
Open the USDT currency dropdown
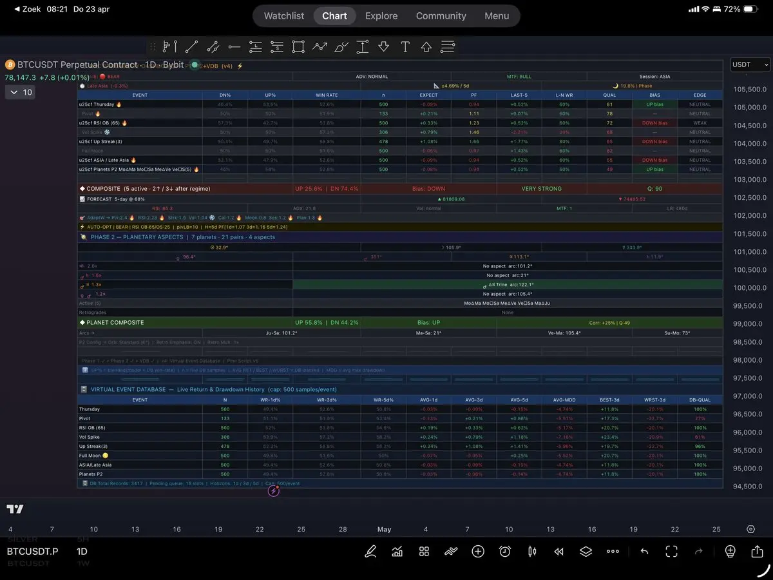click(750, 64)
